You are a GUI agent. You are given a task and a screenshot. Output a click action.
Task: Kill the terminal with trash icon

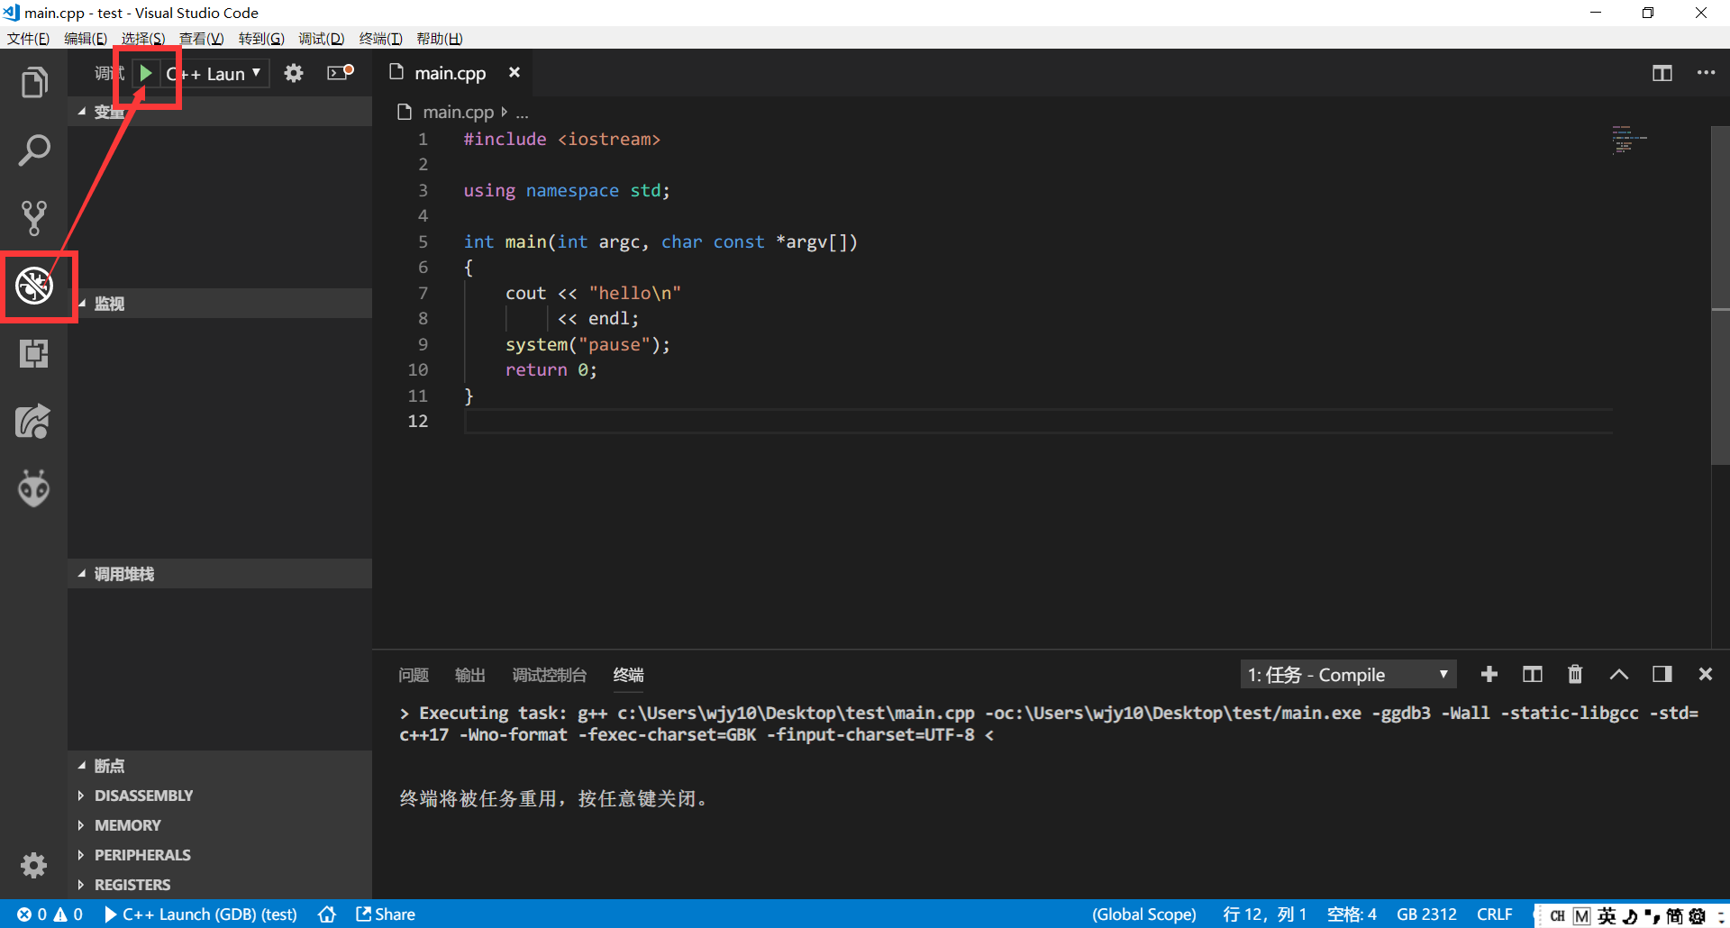point(1575,674)
